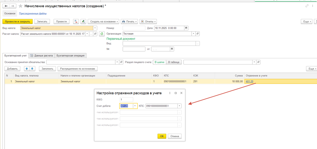The image size is (317, 149).
Task: Confirm the dialog with OK
Action: coord(162,136)
